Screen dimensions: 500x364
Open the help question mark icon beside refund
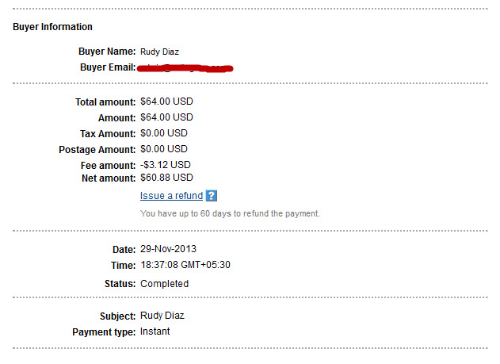tap(212, 196)
